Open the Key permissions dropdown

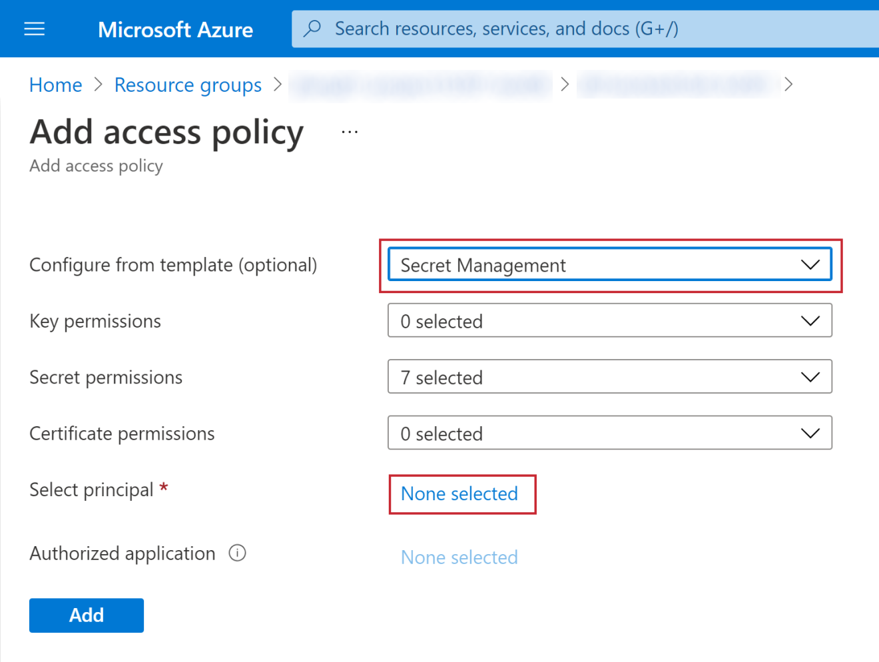click(x=609, y=321)
